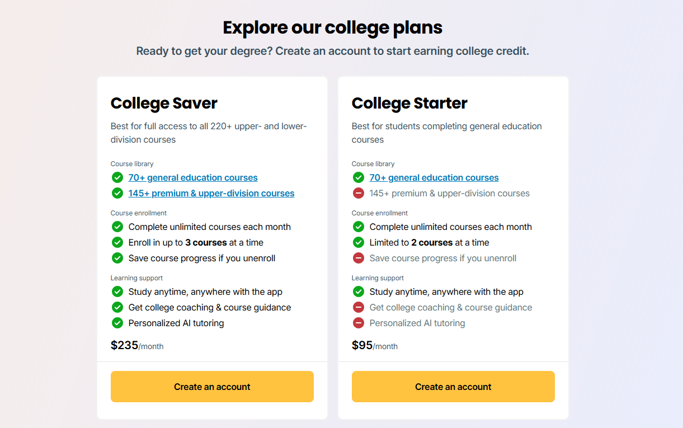Viewport: 683px width, 428px height.
Task: Click red minus beside Starter's Personalized AI tutoring
Action: (358, 323)
